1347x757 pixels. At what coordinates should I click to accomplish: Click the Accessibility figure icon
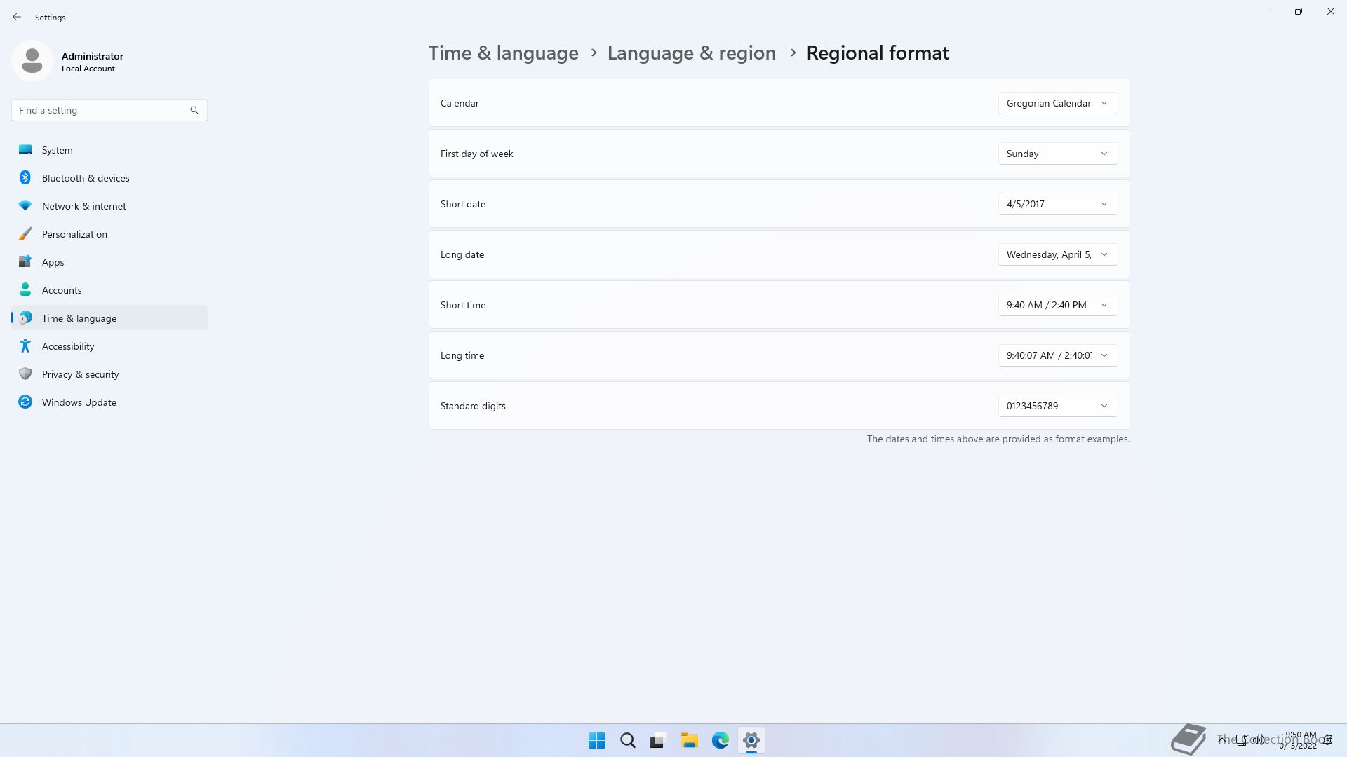pyautogui.click(x=25, y=346)
